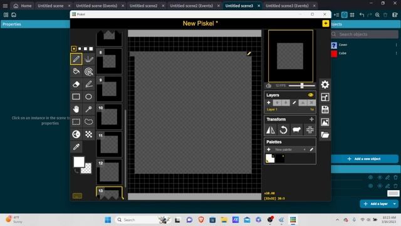The height and width of the screenshot is (226, 401).
Task: Swap primary and secondary colors arrow
Action: click(x=76, y=171)
